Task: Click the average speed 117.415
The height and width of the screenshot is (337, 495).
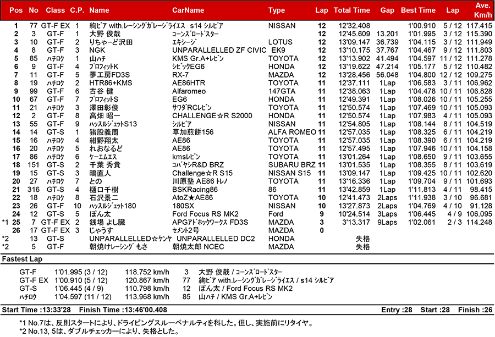Action: pyautogui.click(x=479, y=25)
